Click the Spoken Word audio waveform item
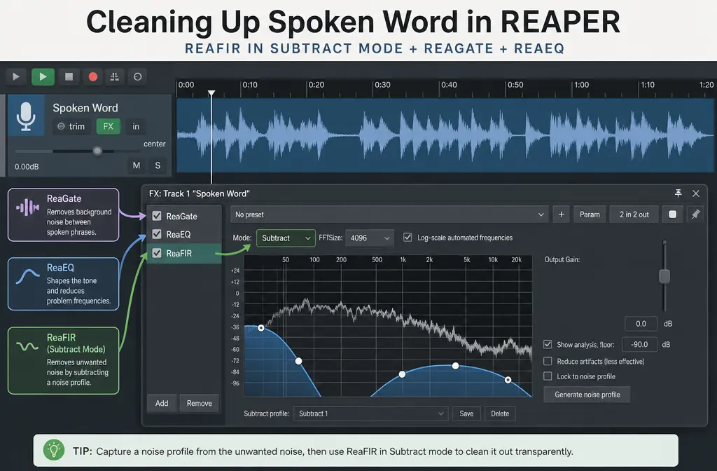The width and height of the screenshot is (717, 471). pyautogui.click(x=445, y=135)
